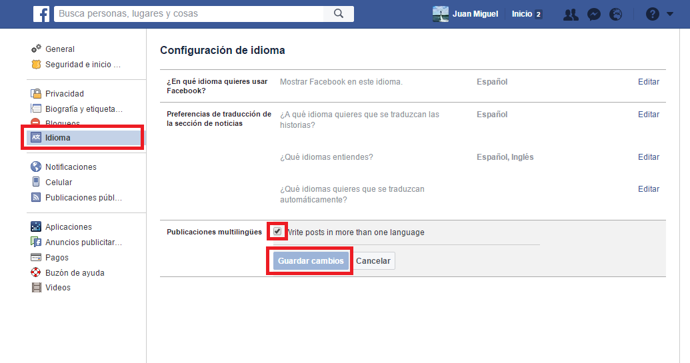Image resolution: width=690 pixels, height=363 pixels.
Task: Click the Celular phone icon
Action: pyautogui.click(x=36, y=181)
